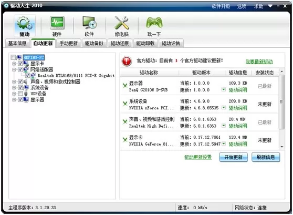The width and height of the screenshot is (293, 215).
Task: Click the 刷新信息 button
Action: pyautogui.click(x=266, y=157)
